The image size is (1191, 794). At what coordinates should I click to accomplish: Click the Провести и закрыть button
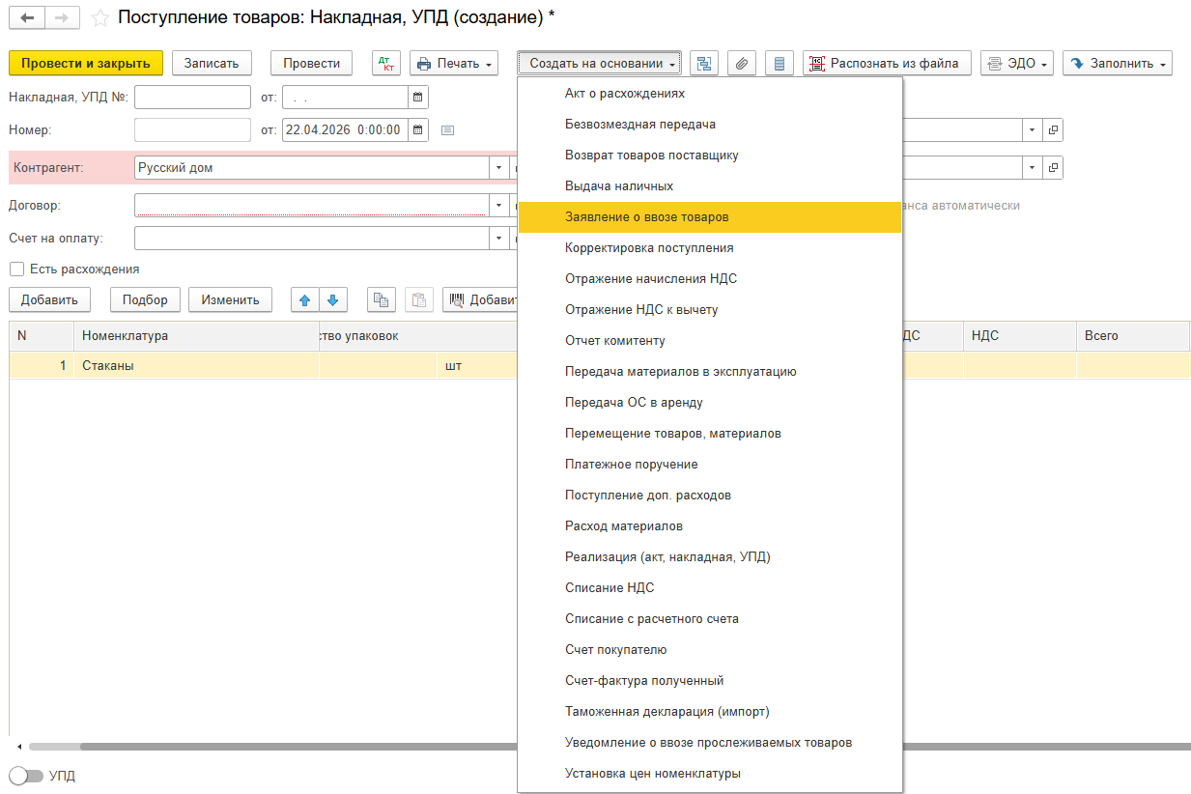(x=86, y=64)
